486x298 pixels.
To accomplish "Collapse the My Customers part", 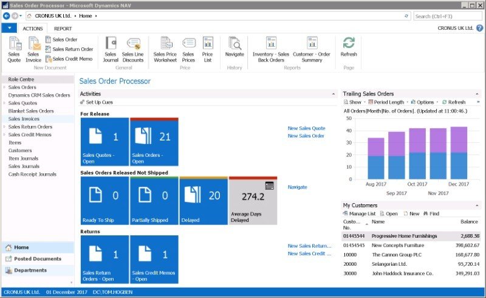I will point(477,206).
